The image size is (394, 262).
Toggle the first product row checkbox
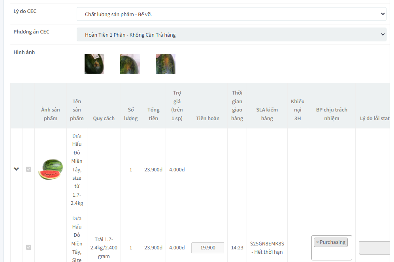pyautogui.click(x=28, y=169)
